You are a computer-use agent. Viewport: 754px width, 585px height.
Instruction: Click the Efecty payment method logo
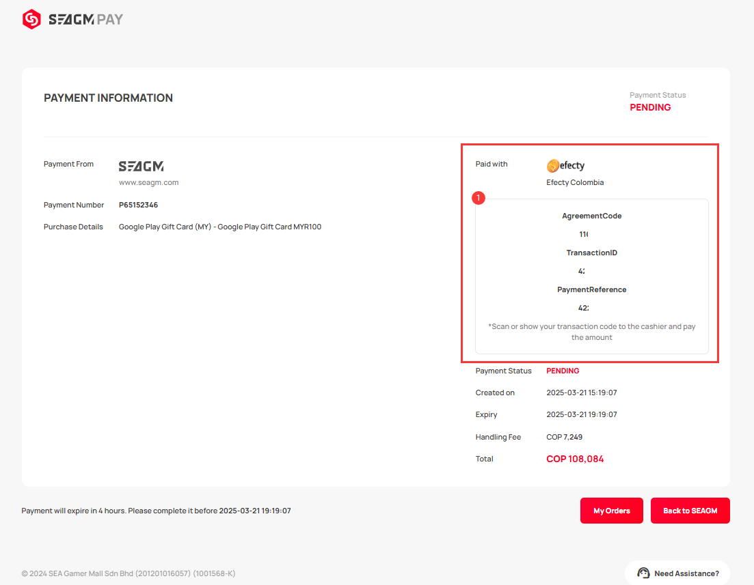565,166
